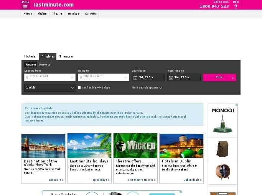The height and width of the screenshot is (195, 262).
Task: Select the Return trip option
Action: [x=31, y=65]
